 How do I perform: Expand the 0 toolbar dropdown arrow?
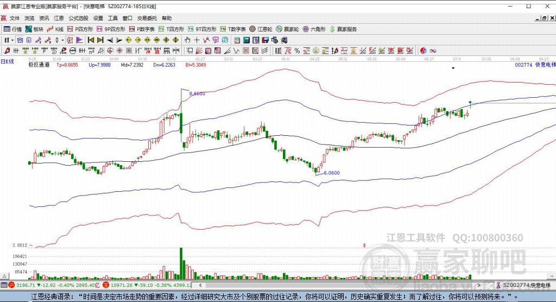click(x=63, y=40)
